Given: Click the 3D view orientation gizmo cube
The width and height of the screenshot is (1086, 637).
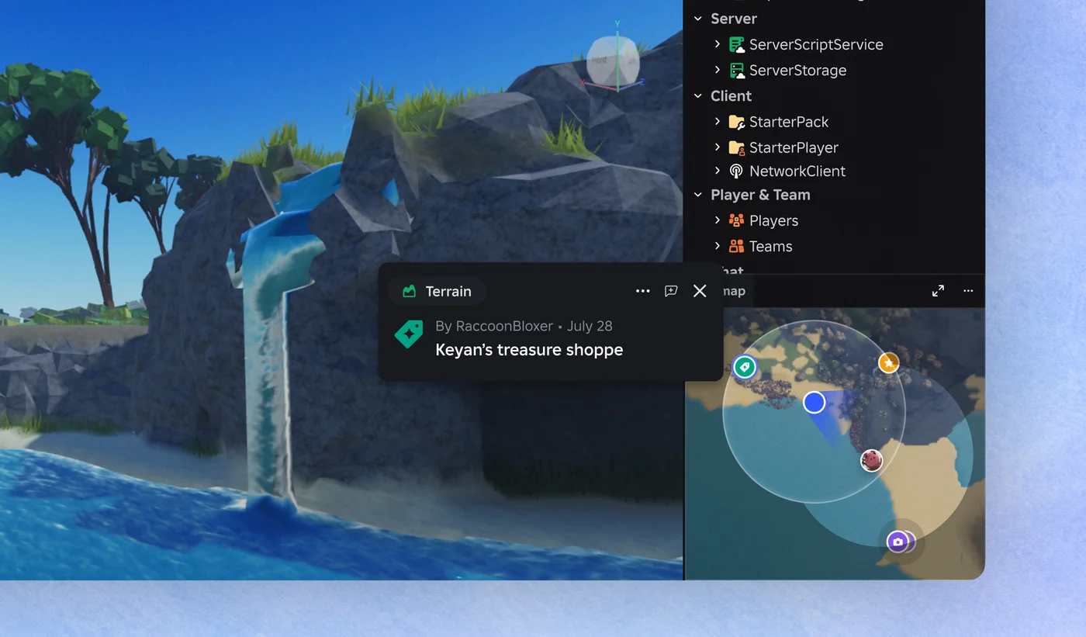Looking at the screenshot, I should [613, 61].
